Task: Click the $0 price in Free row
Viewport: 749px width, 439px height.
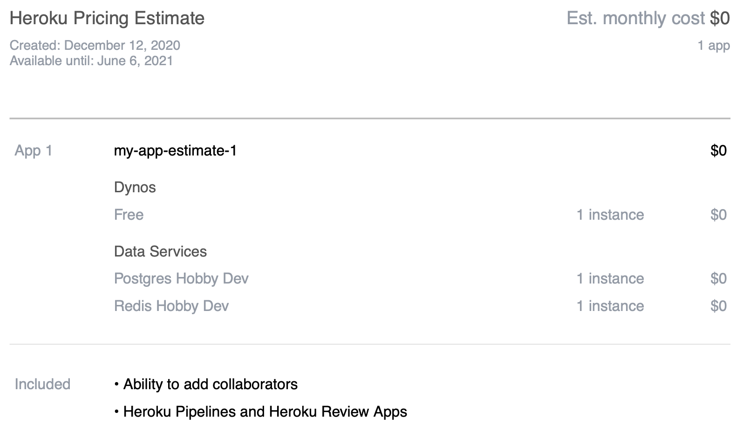Action: click(x=718, y=215)
